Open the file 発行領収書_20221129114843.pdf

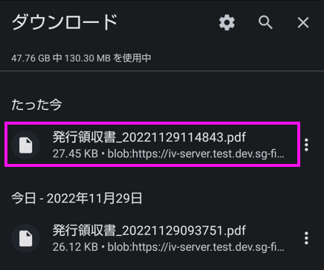pyautogui.click(x=149, y=137)
